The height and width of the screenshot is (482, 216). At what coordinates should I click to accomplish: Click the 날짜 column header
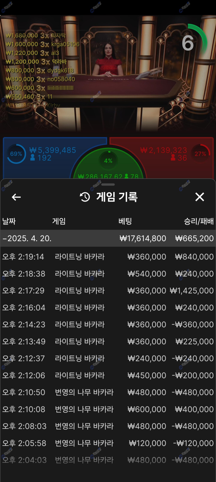coord(9,221)
